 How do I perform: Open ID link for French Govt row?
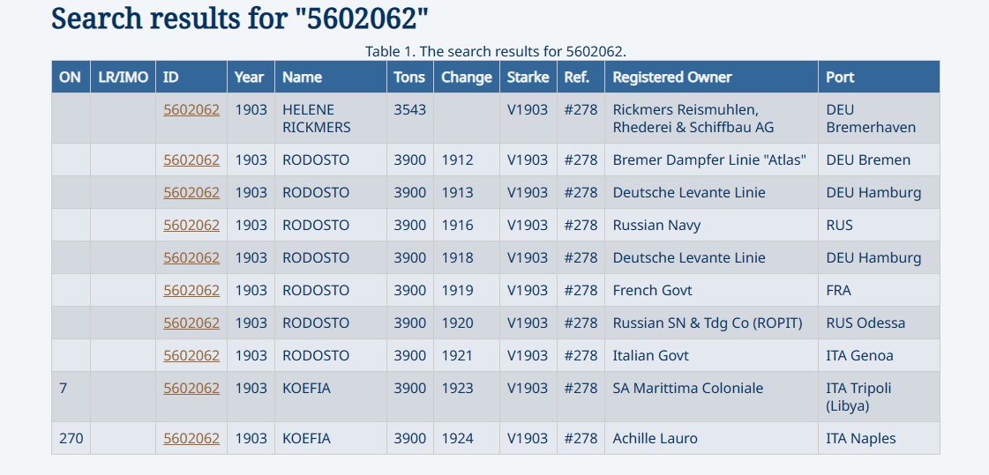coord(191,291)
